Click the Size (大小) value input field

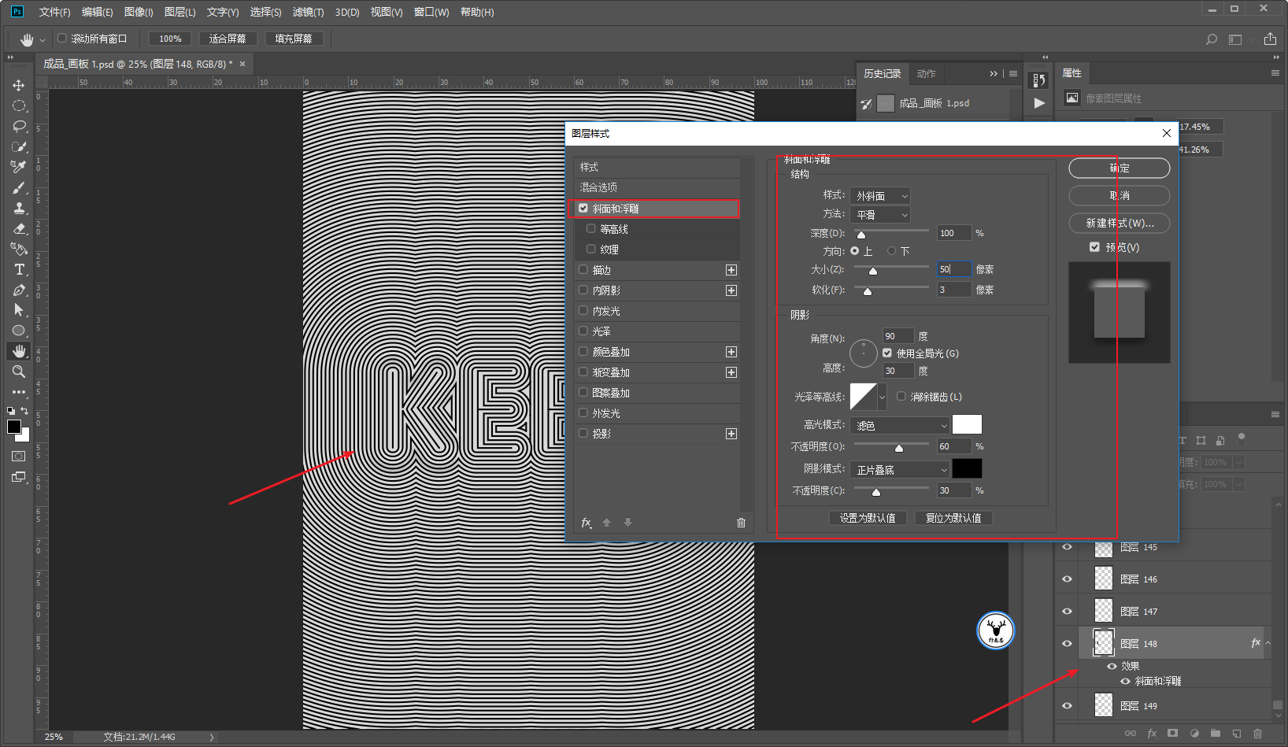tap(954, 269)
